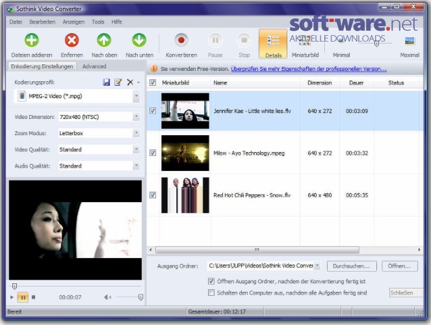The width and height of the screenshot is (431, 325).
Task: Open the Video Dimension dropdown
Action: pyautogui.click(x=137, y=117)
